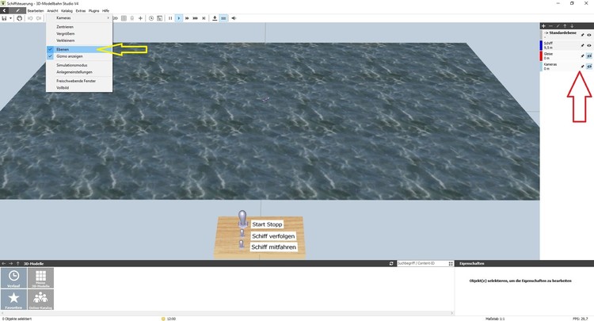Click the step-forward playback icon
Screen dimensions: 594x321
(x=204, y=18)
